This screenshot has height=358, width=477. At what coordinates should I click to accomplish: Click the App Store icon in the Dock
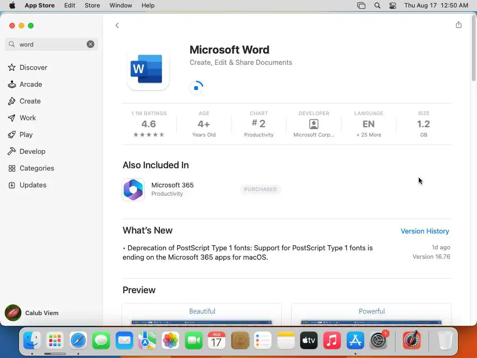coord(355,340)
